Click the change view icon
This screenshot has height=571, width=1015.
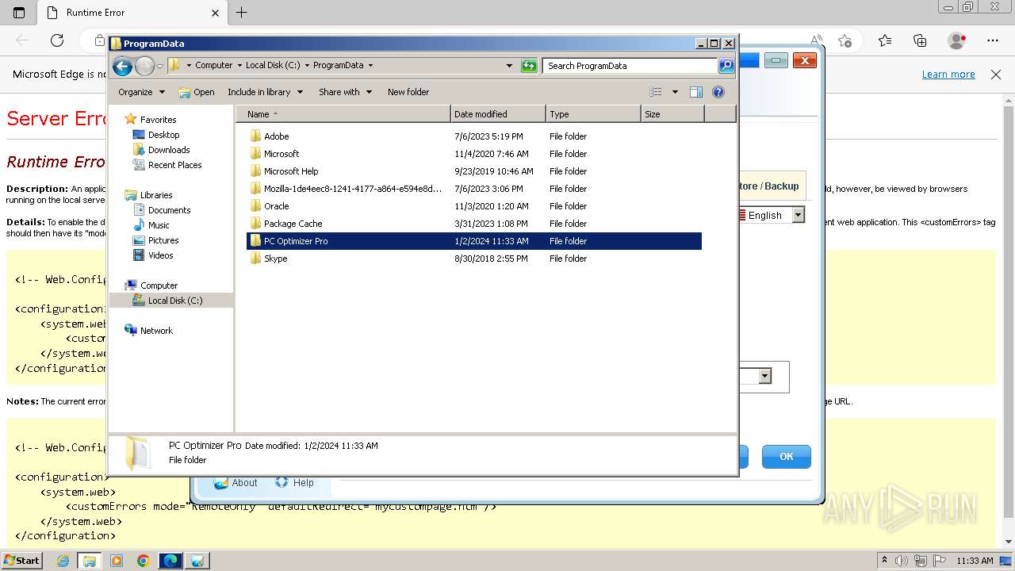[x=655, y=92]
